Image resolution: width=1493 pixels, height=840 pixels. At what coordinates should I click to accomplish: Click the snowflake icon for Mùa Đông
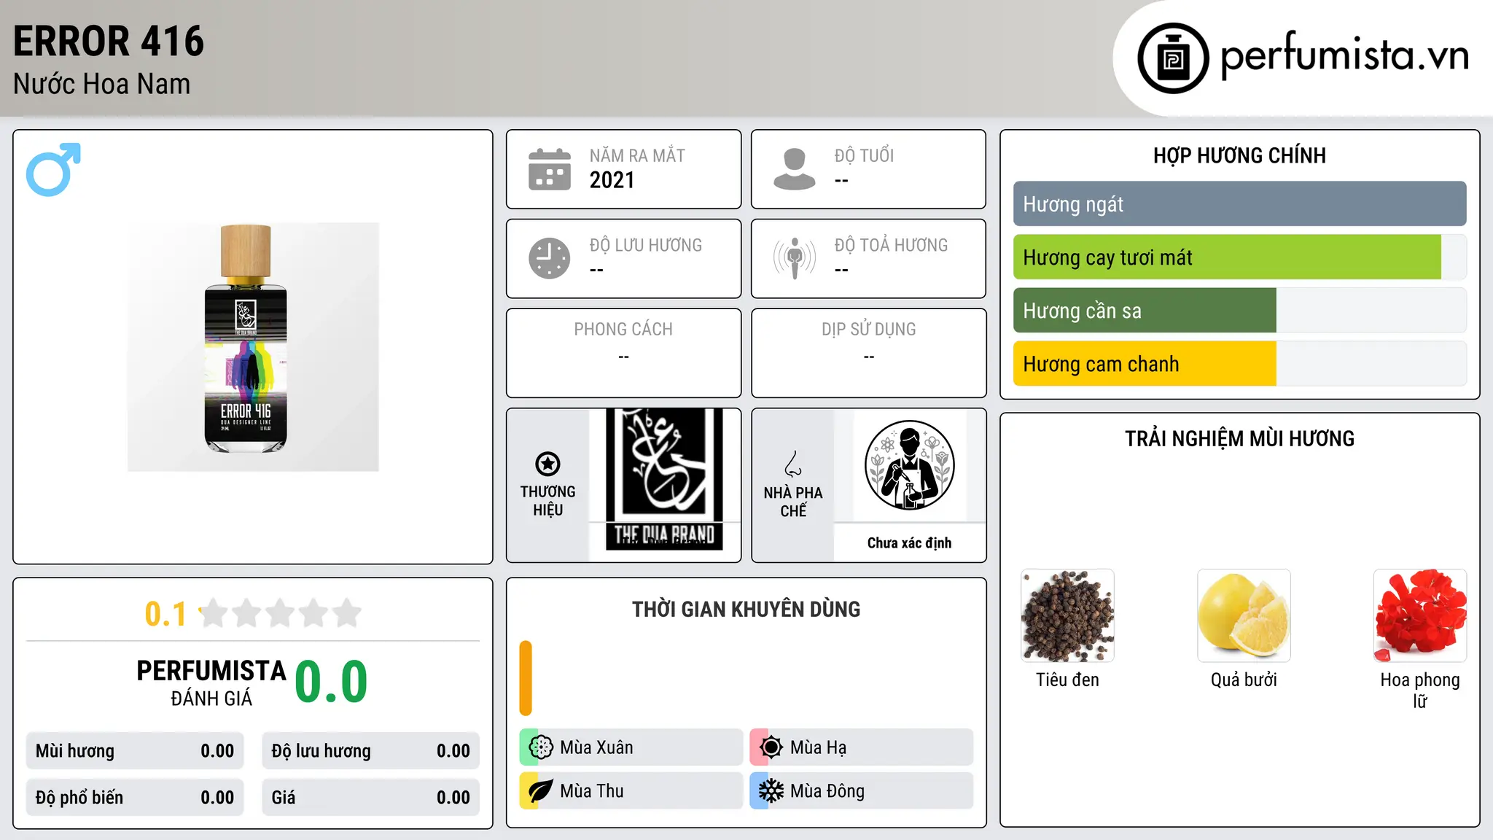(x=771, y=791)
